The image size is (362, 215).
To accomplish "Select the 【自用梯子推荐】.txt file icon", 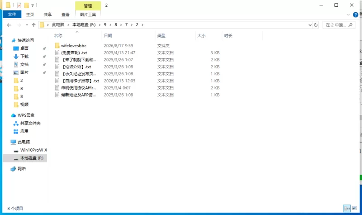I will pos(57,81).
